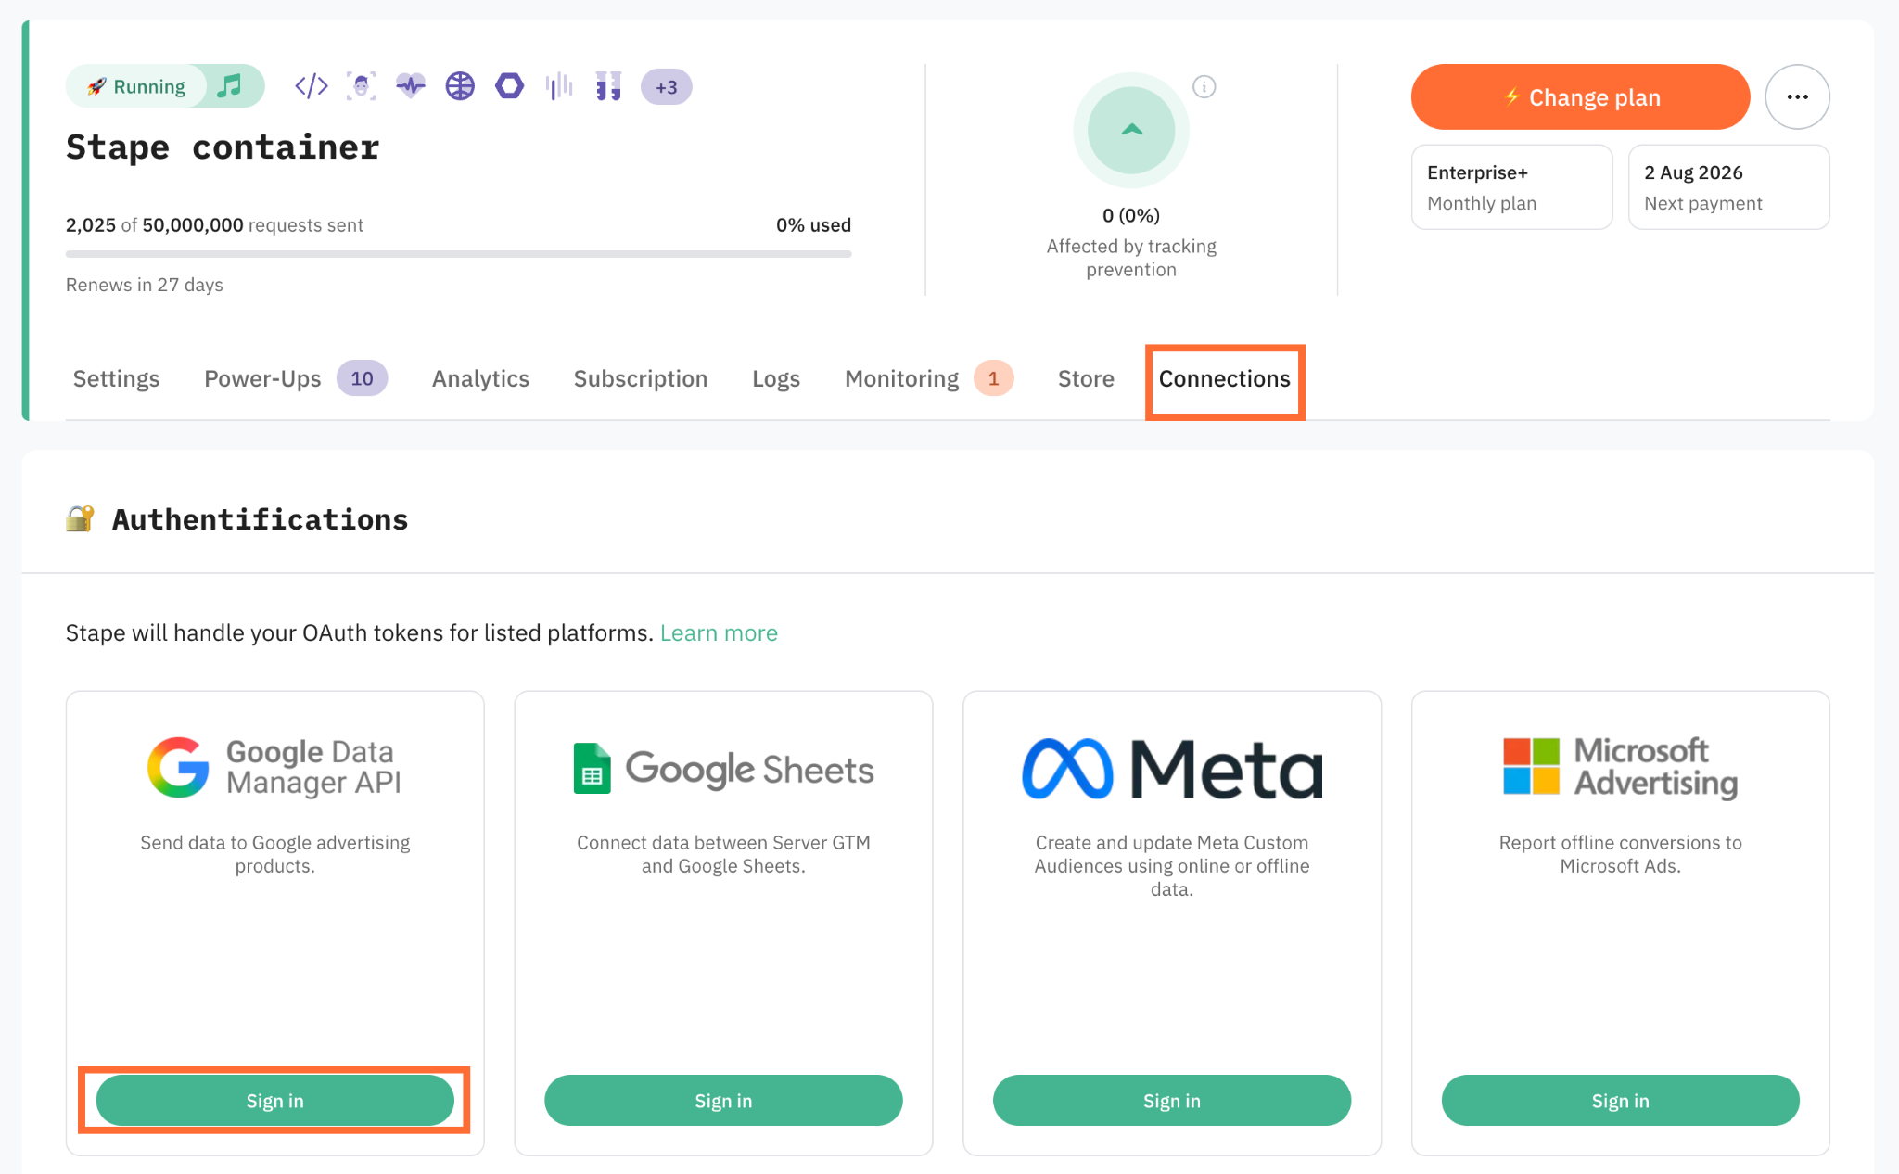Click the heartbeat power-up icon
1899x1174 pixels.
tap(411, 86)
